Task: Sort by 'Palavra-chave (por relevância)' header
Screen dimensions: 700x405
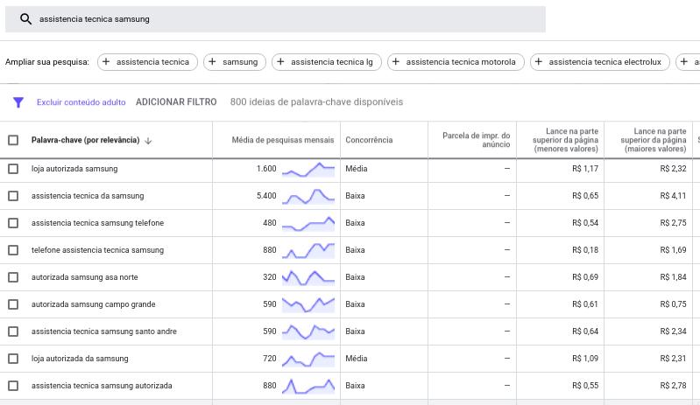Action: pyautogui.click(x=85, y=140)
